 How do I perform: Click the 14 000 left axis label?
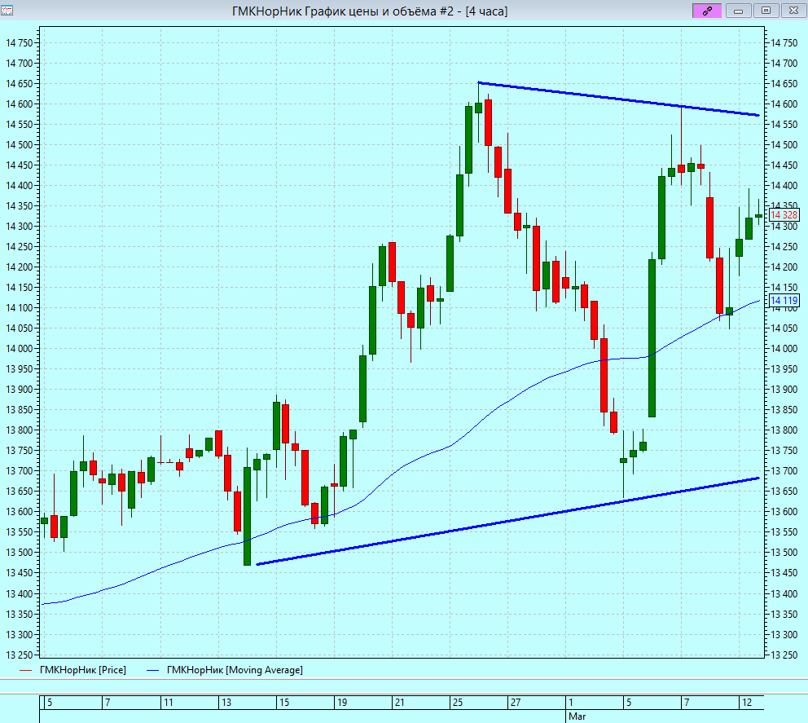click(19, 349)
